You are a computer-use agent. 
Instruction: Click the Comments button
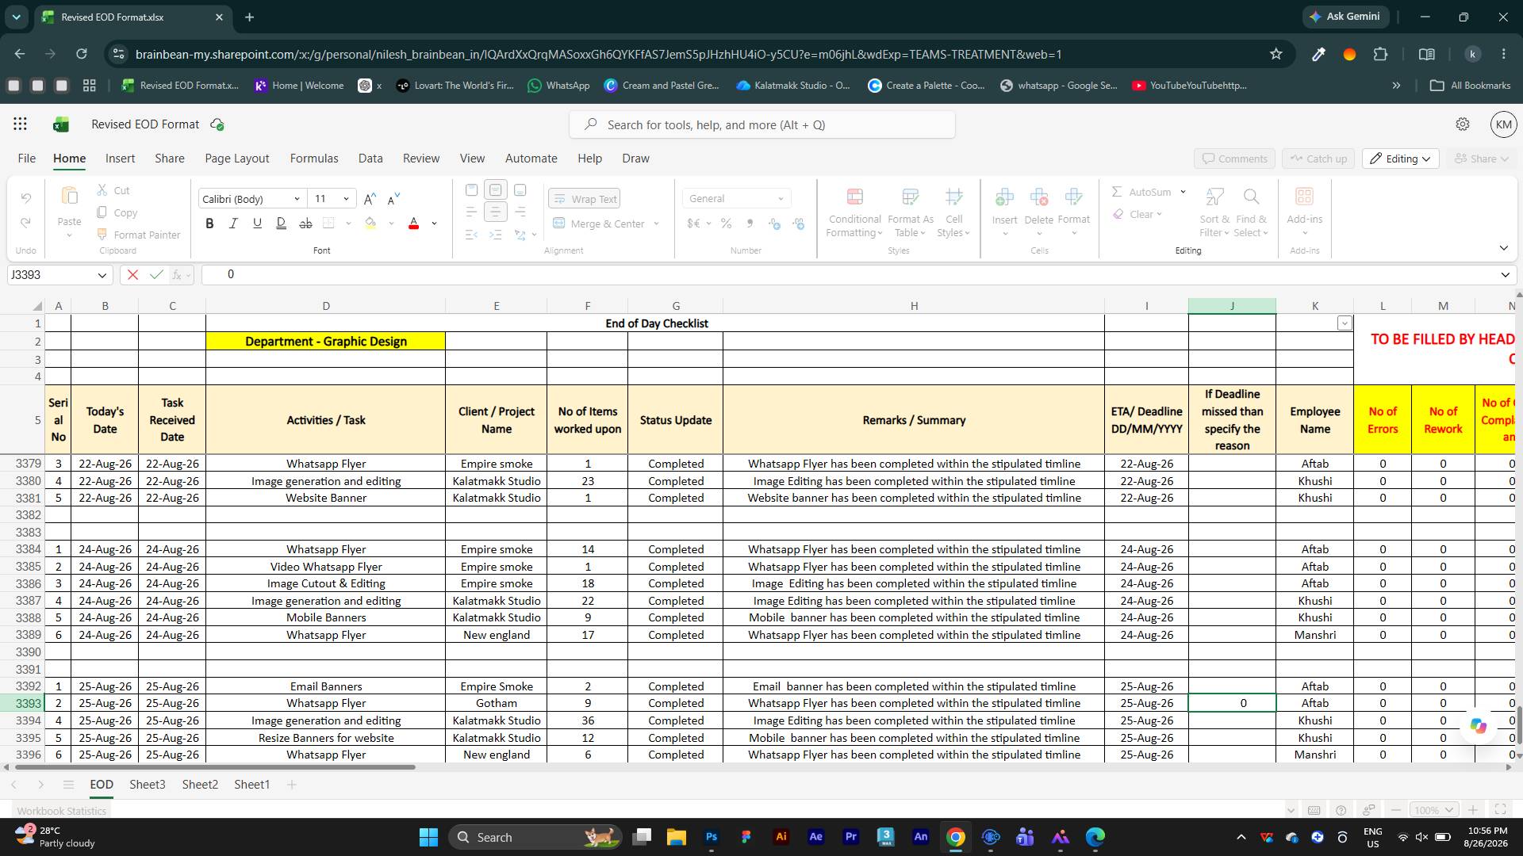1234,159
